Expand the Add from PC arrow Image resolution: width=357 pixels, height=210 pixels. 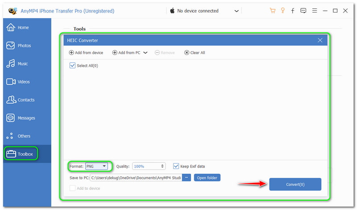point(145,53)
